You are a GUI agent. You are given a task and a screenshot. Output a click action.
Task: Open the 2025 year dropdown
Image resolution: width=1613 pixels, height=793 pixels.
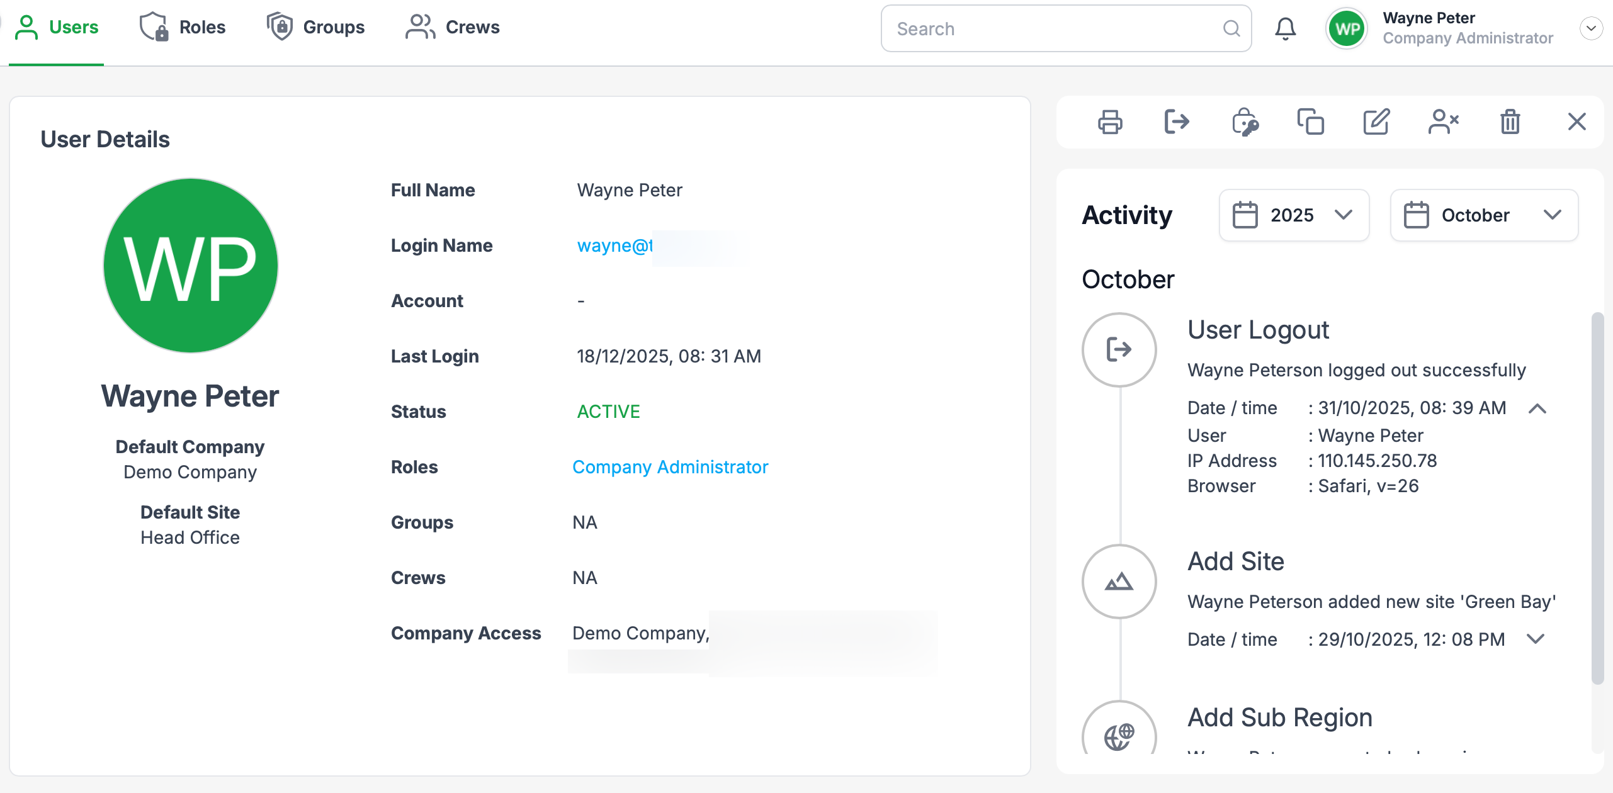click(1294, 215)
